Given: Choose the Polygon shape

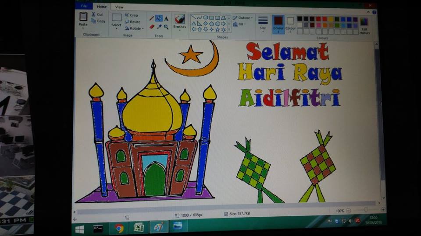Looking at the screenshot, I should click(223, 17).
